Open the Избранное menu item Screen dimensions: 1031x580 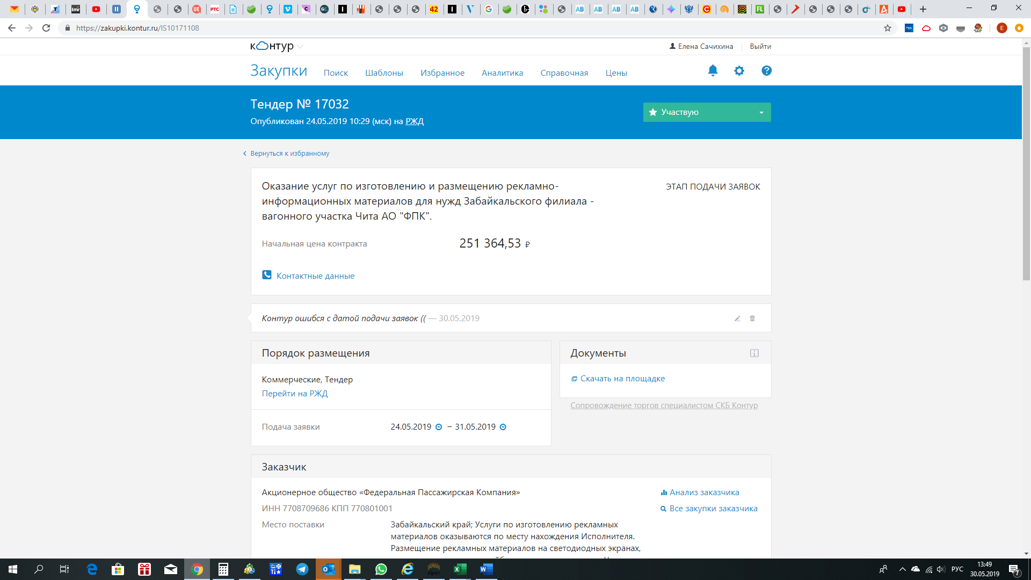(442, 73)
